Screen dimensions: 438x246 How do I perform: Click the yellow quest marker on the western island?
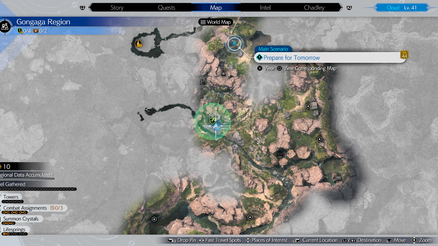(138, 44)
